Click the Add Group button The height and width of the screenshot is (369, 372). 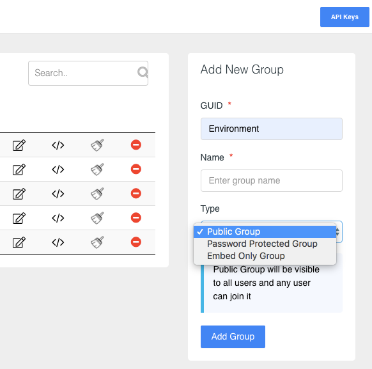[233, 336]
